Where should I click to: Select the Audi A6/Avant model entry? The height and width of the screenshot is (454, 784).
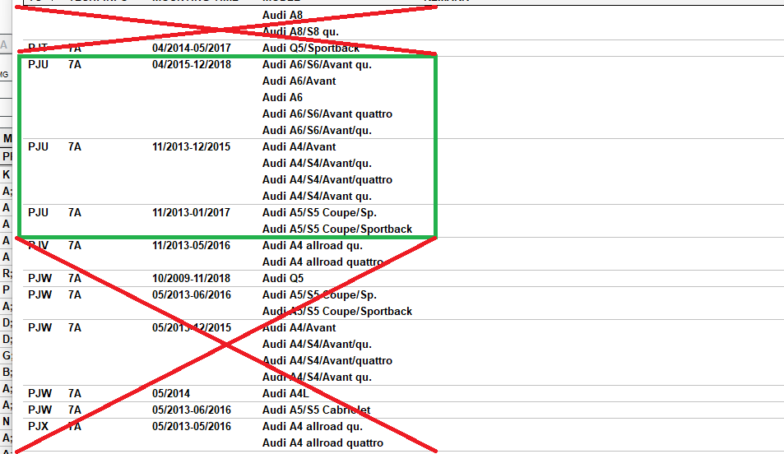click(x=299, y=81)
